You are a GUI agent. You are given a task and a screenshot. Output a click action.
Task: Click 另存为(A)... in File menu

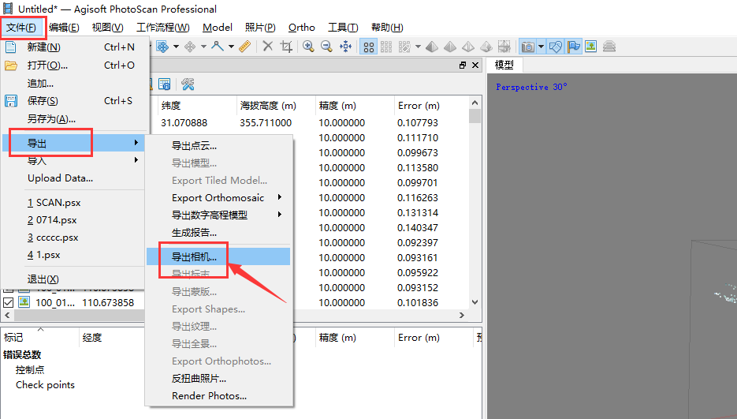[x=73, y=118]
